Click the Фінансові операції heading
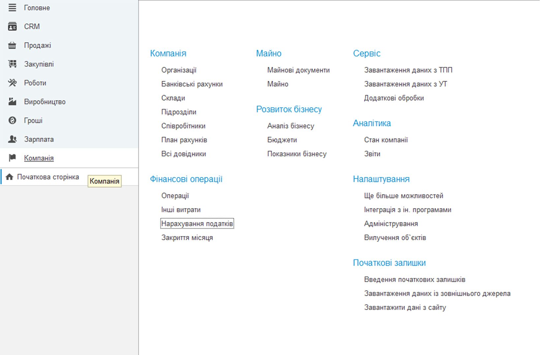Image resolution: width=540 pixels, height=355 pixels. (x=186, y=179)
